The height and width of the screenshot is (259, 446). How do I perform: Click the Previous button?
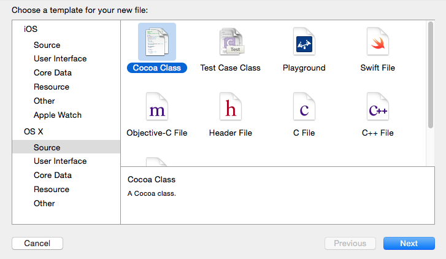[350, 243]
